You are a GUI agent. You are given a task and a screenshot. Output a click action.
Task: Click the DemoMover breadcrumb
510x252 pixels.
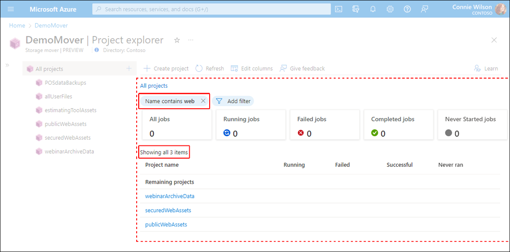click(x=52, y=26)
